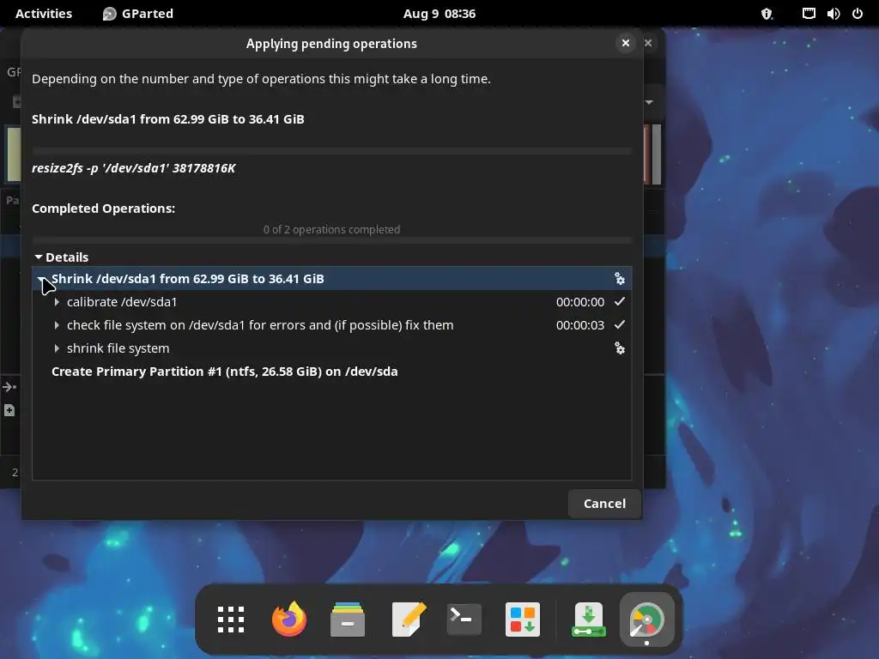Image resolution: width=879 pixels, height=659 pixels.
Task: Expand the check file system step
Action: (57, 325)
